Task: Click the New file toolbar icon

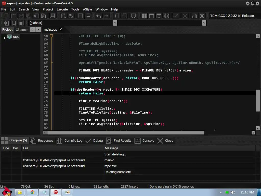Action: [x=6, y=16]
